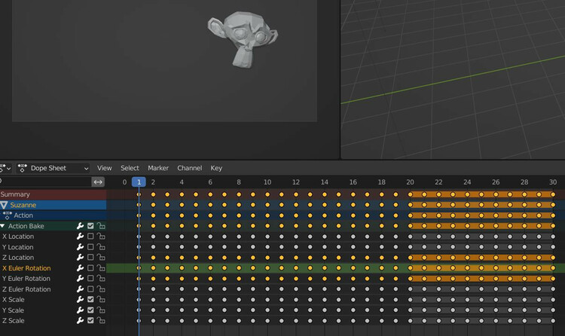Click the wrench icon for X Euler Rotation
The image size is (565, 336).
(80, 268)
